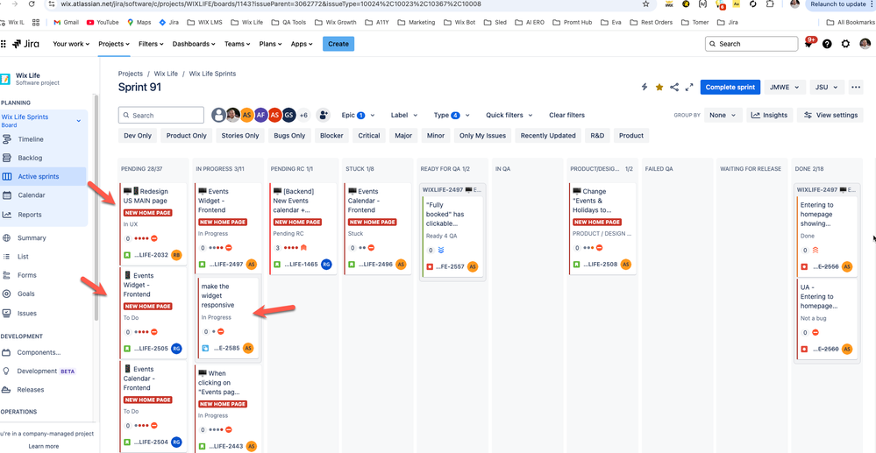This screenshot has width=876, height=453.
Task: Open Summary in the sidebar
Action: coord(32,238)
